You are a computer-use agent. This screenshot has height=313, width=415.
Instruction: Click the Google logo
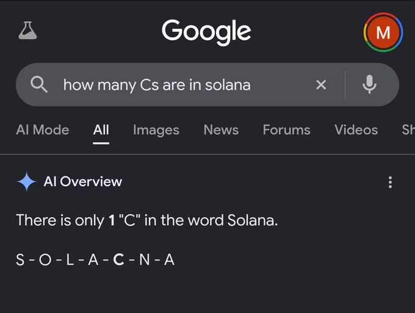pyautogui.click(x=206, y=32)
